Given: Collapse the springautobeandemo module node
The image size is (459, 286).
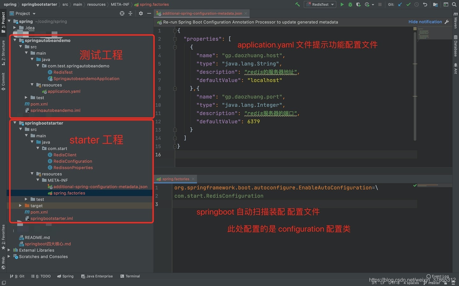Looking at the screenshot, I should 15,40.
